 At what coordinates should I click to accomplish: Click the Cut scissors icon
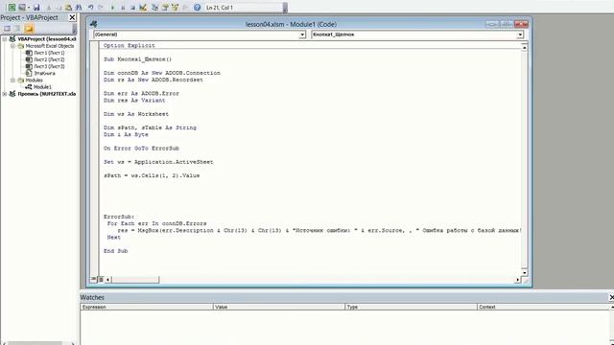click(x=49, y=8)
